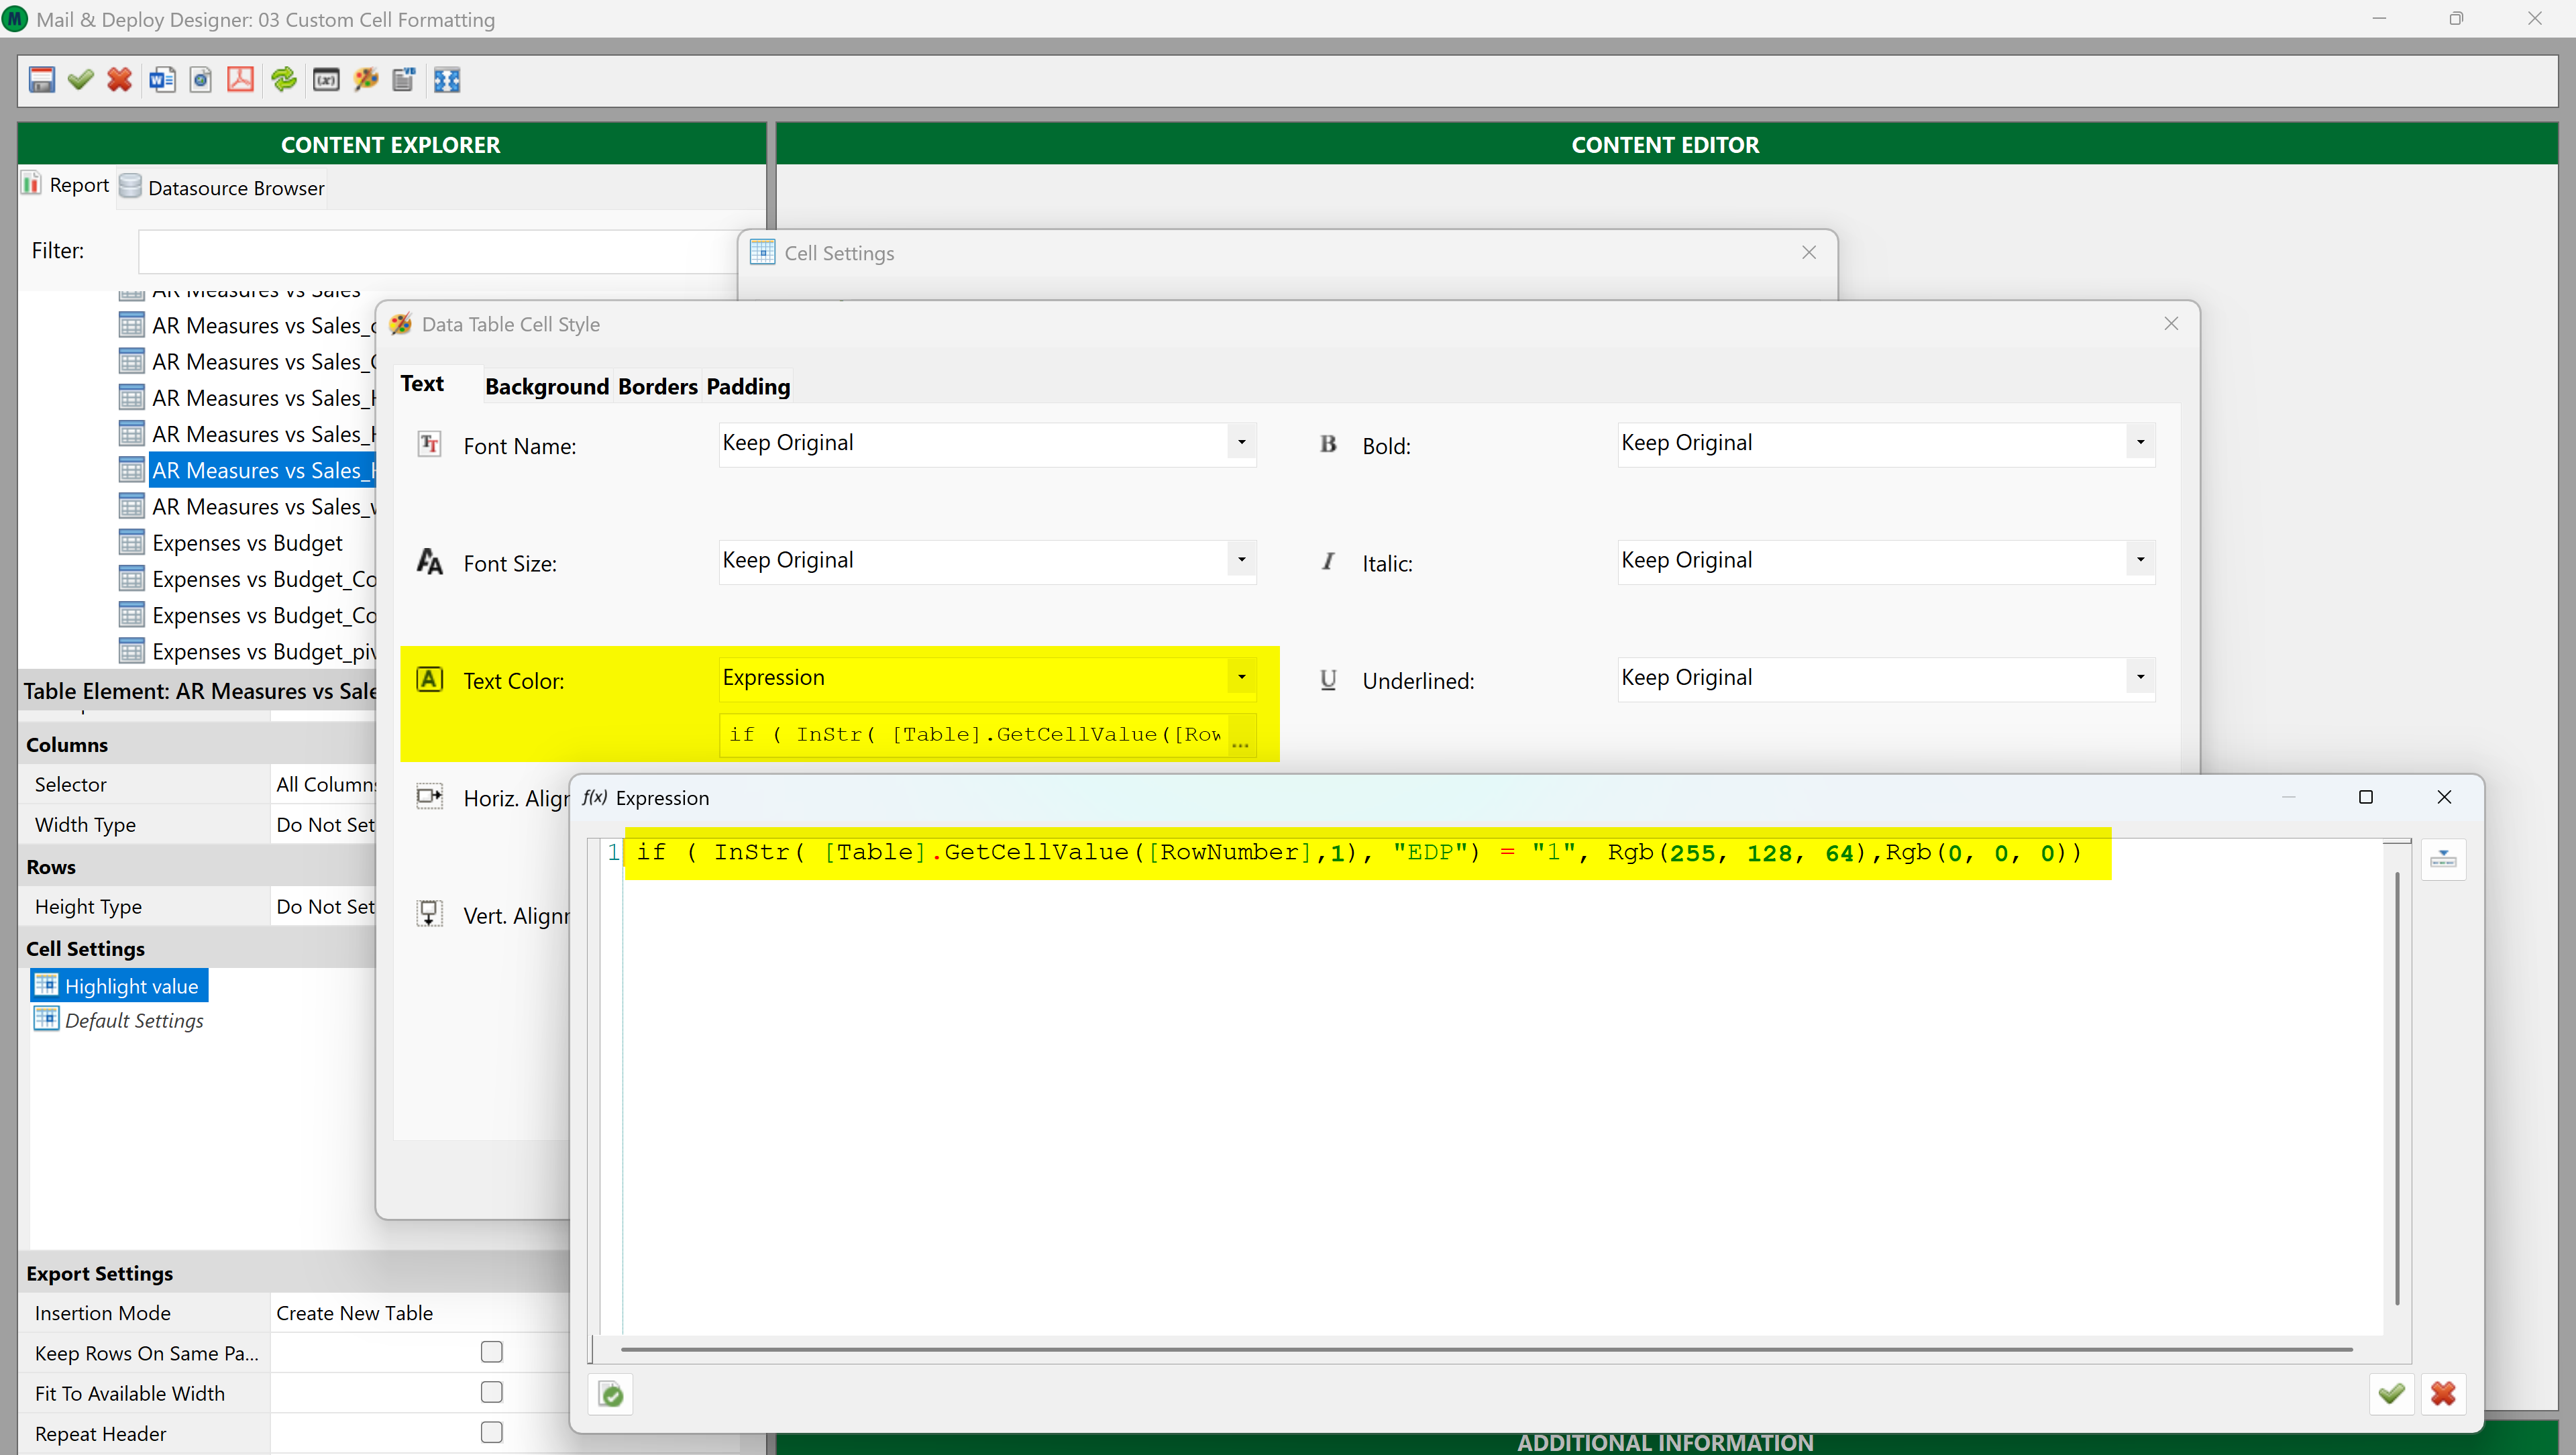Switch to the Background tab
Image resolution: width=2576 pixels, height=1455 pixels.
546,386
